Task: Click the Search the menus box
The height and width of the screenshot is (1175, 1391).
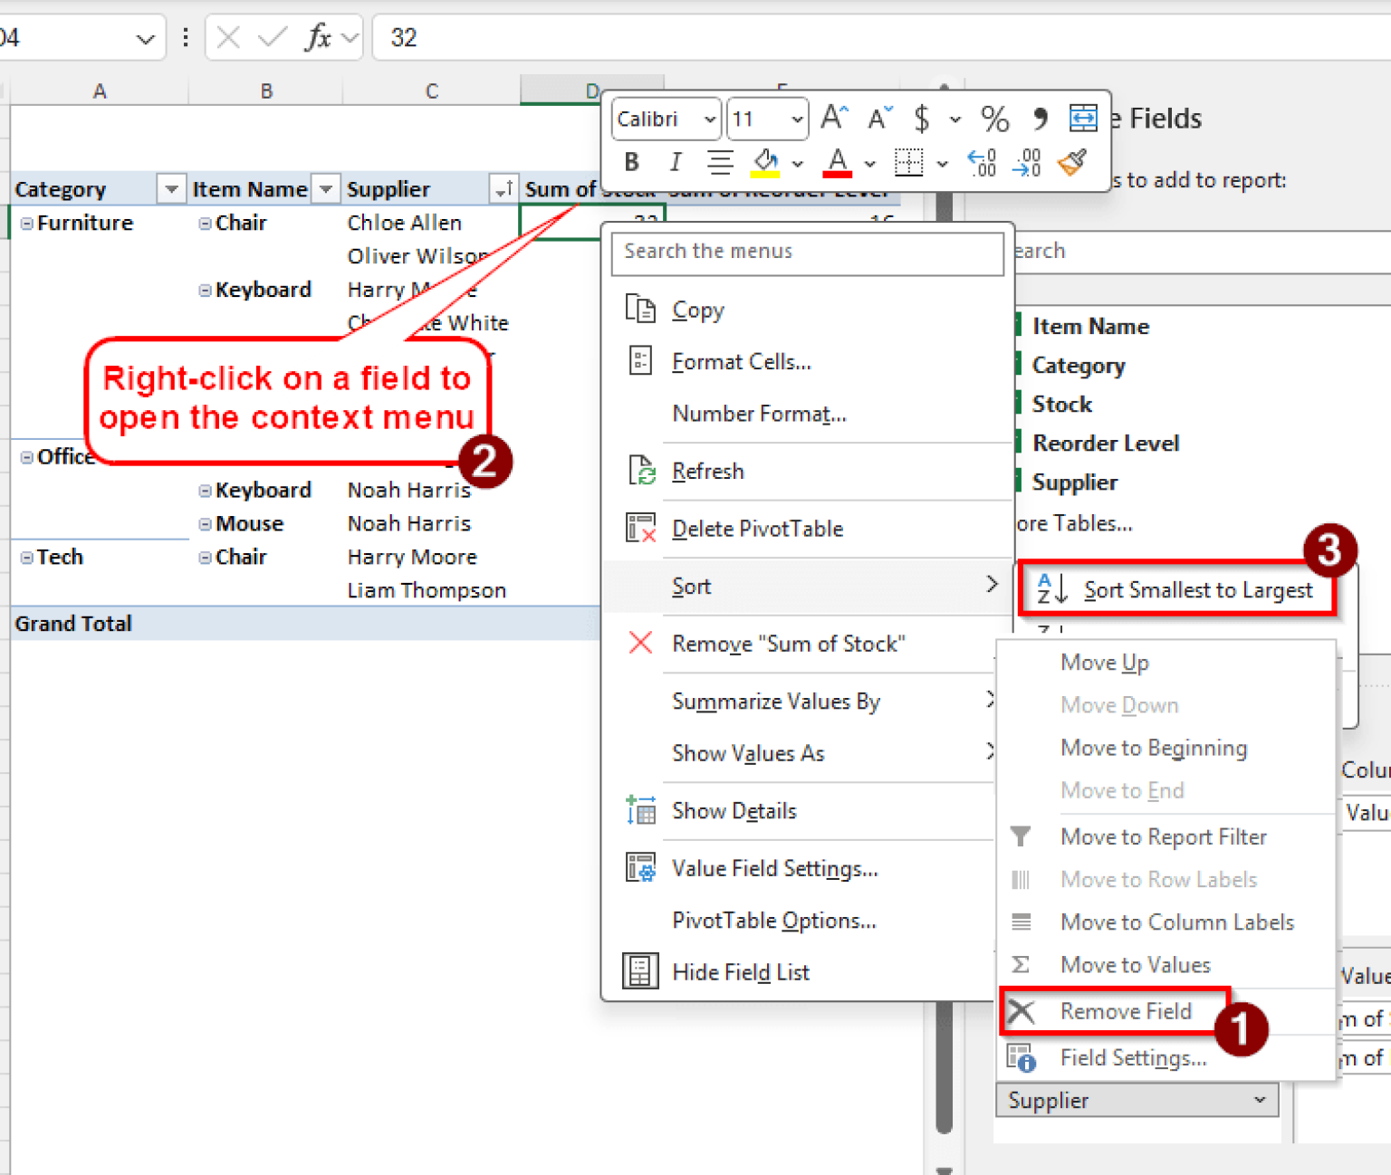Action: [807, 252]
